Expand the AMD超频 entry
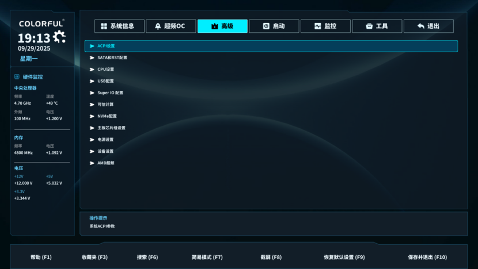 click(105, 163)
